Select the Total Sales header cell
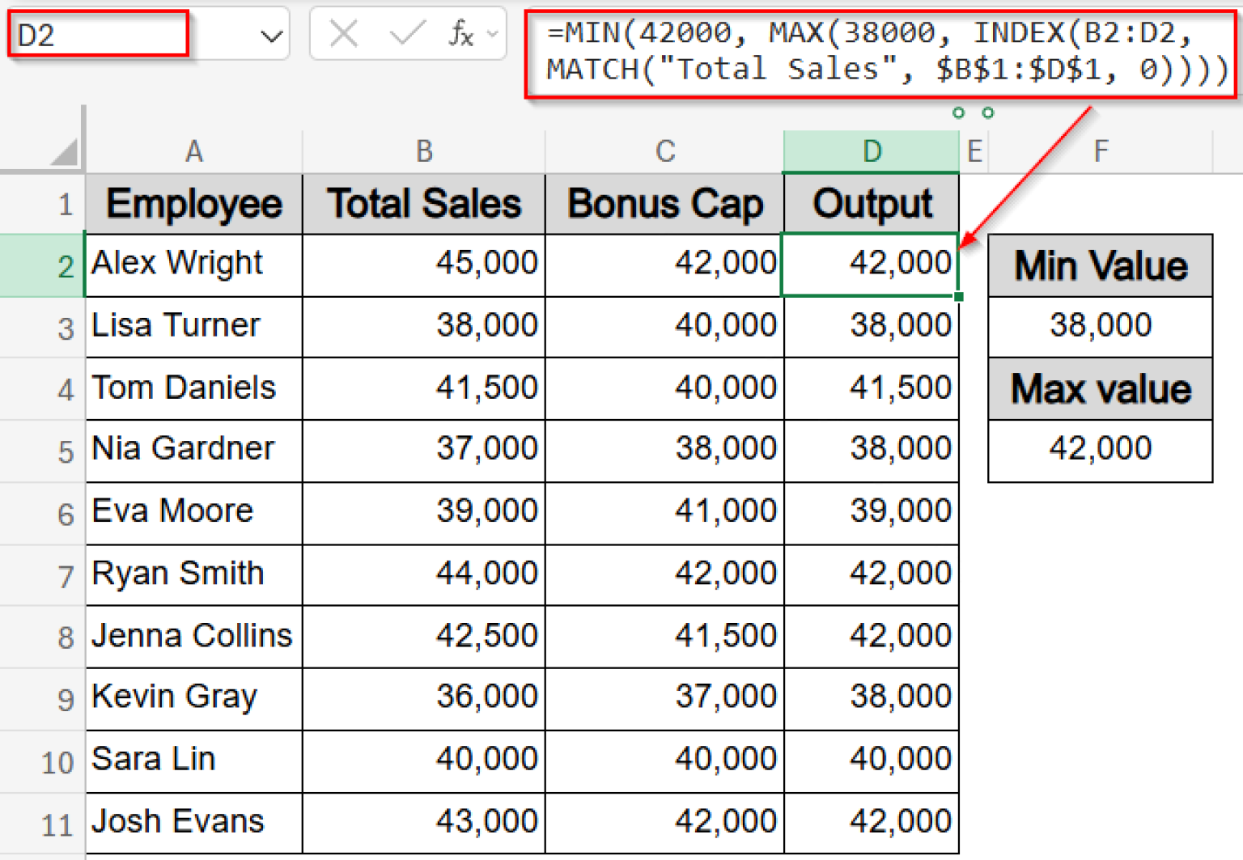The height and width of the screenshot is (860, 1243). [423, 203]
